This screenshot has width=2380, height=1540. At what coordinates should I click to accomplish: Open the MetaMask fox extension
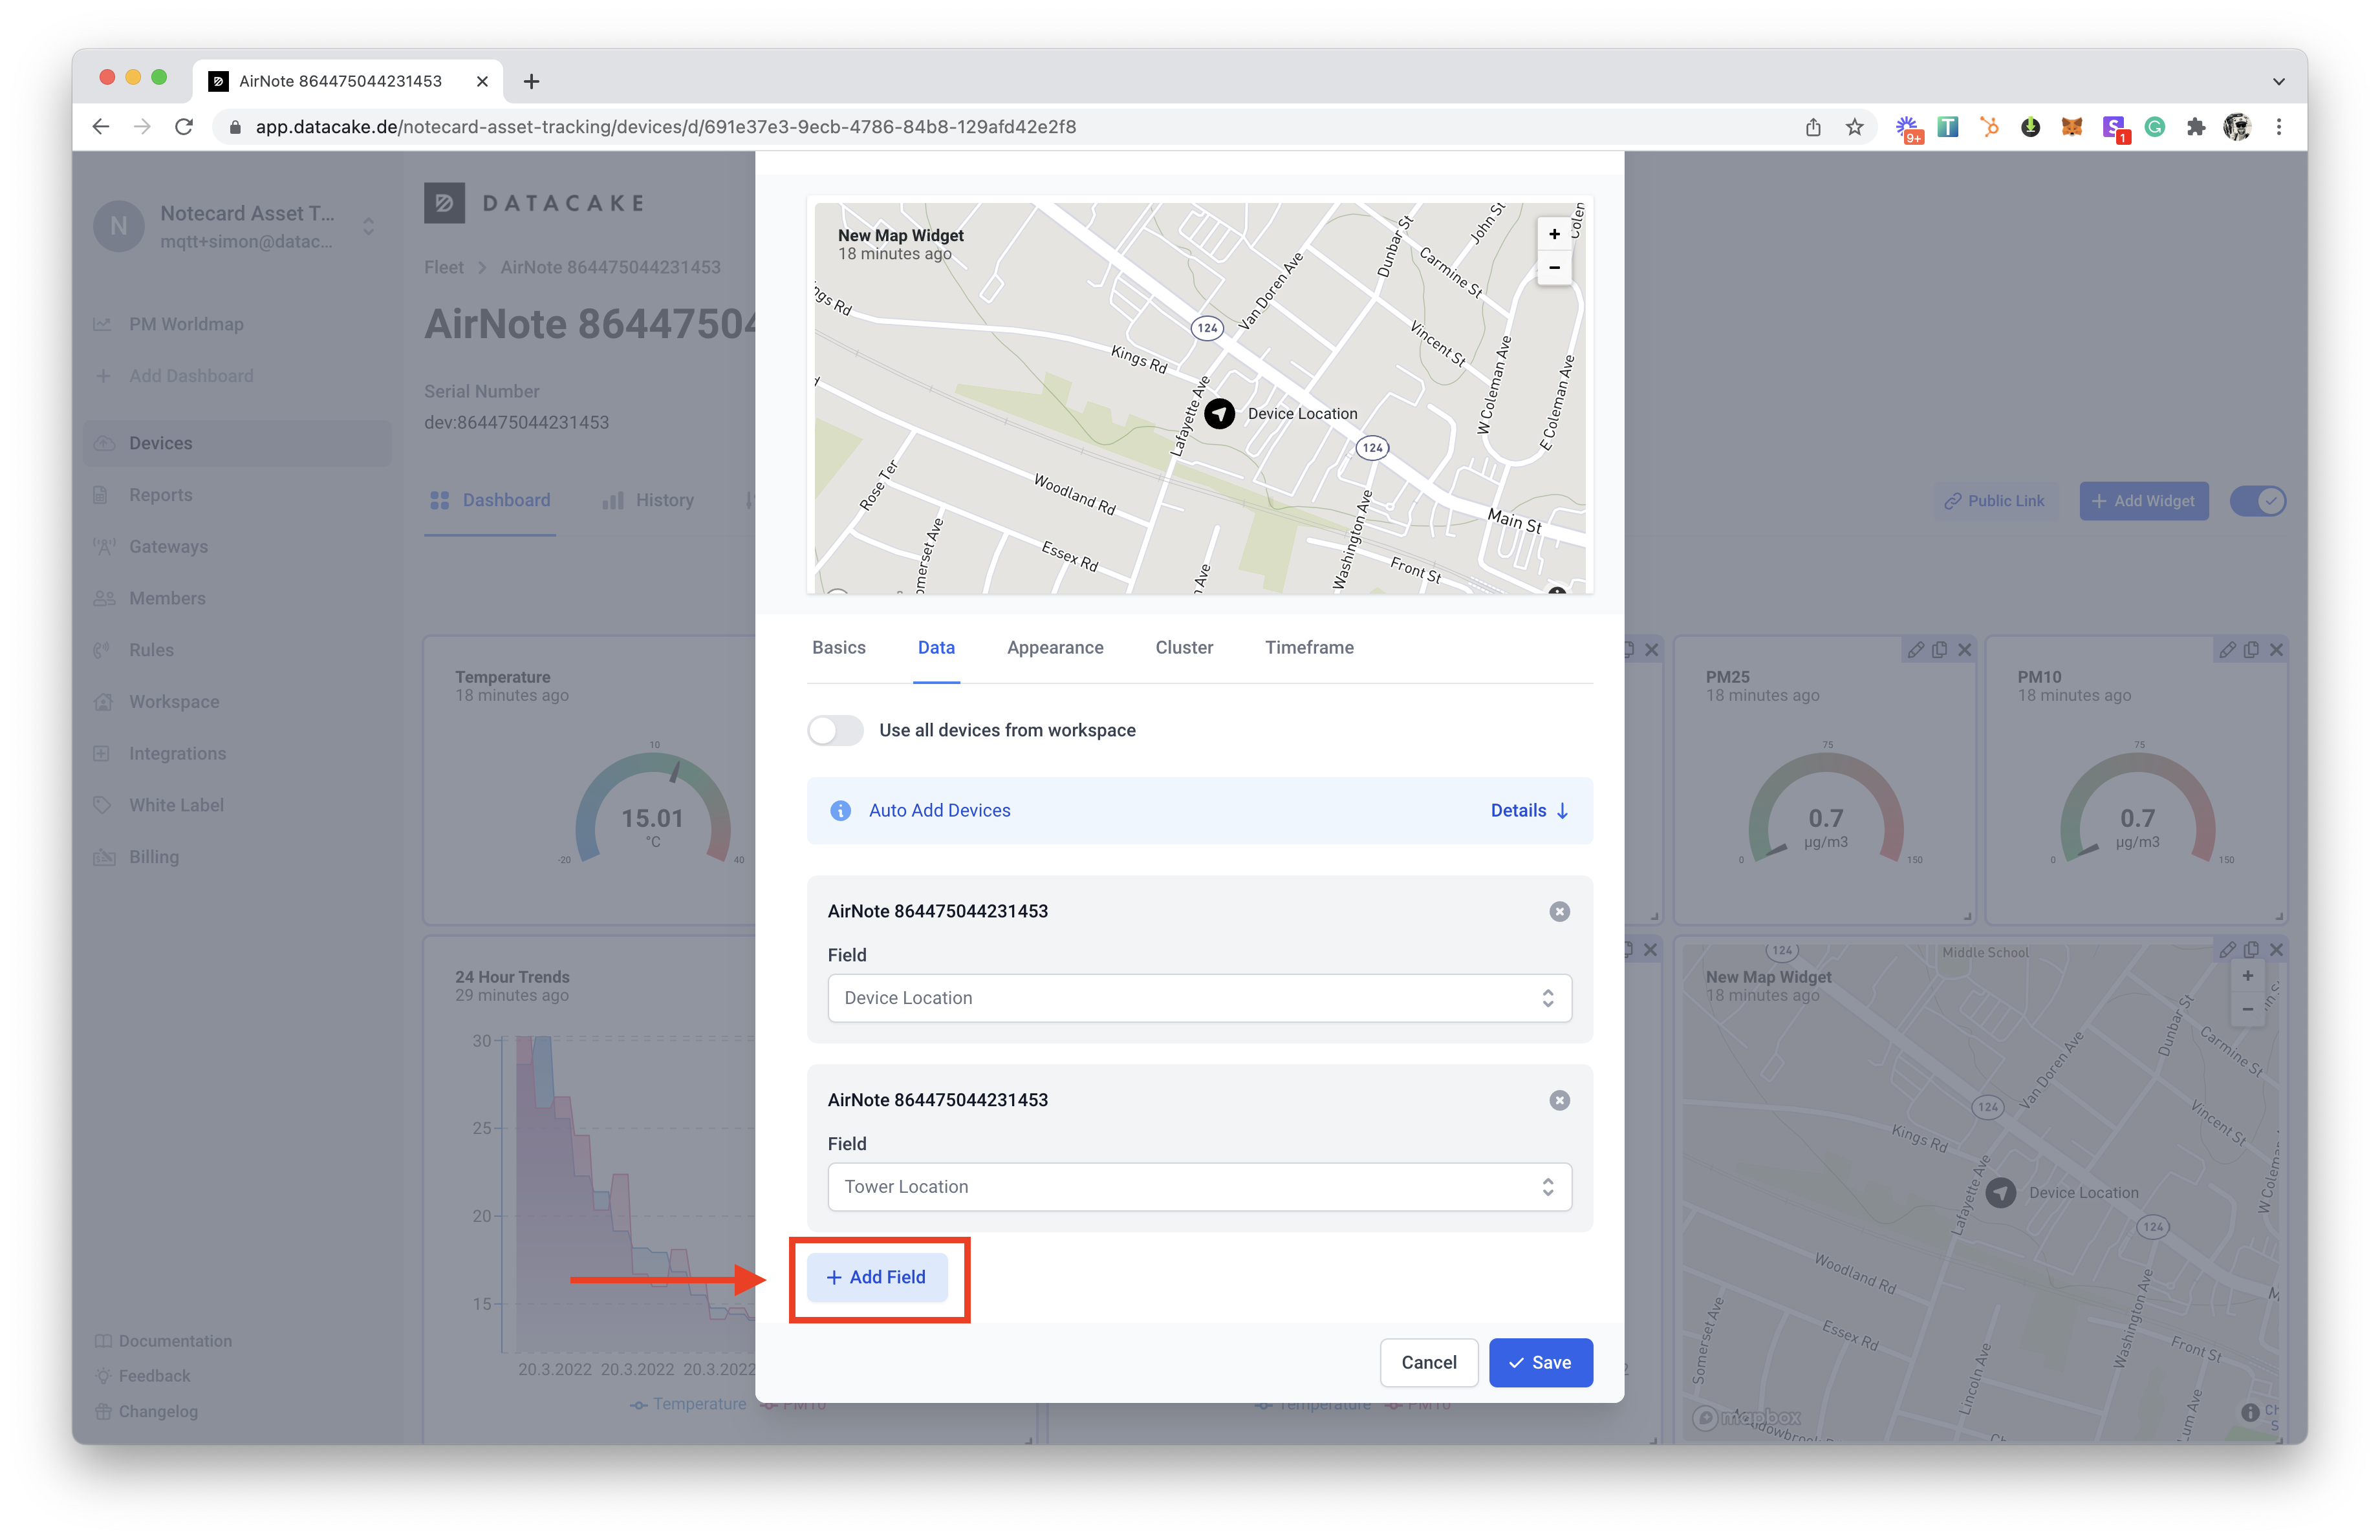tap(2071, 127)
